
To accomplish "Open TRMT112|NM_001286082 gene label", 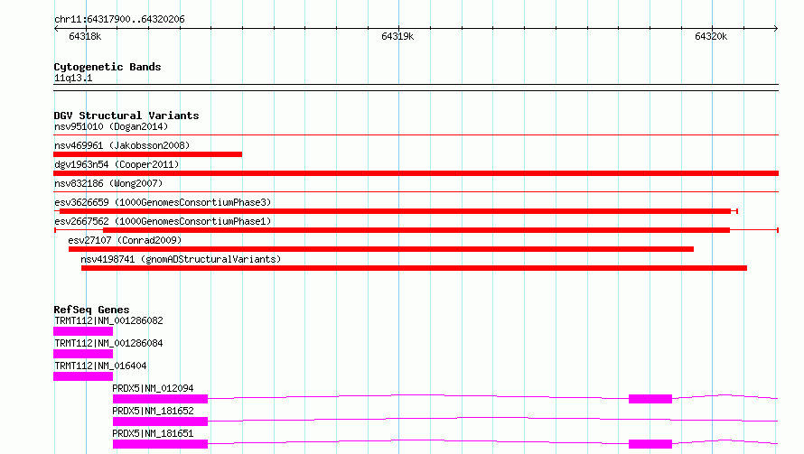I will point(108,320).
